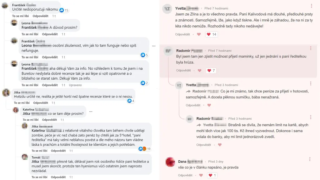Click the like reaction icon showing 15
Screen dimensions: 320x180
62,10
